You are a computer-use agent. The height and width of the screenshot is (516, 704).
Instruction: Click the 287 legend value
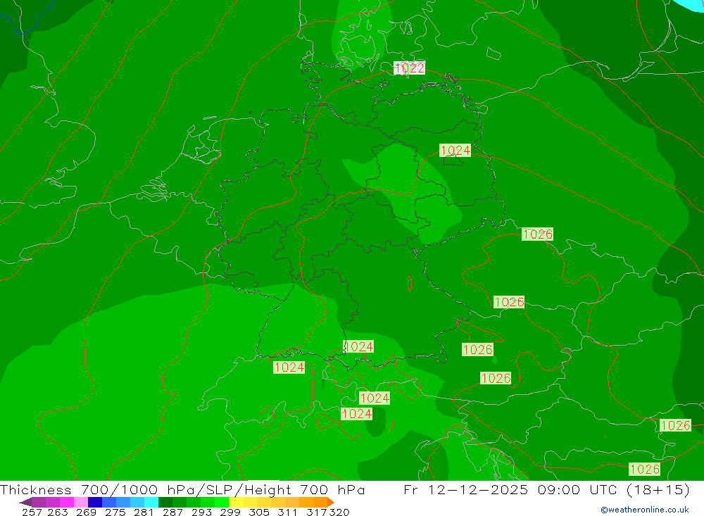coord(172,512)
